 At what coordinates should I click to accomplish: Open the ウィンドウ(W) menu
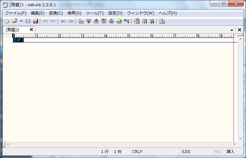(x=141, y=13)
